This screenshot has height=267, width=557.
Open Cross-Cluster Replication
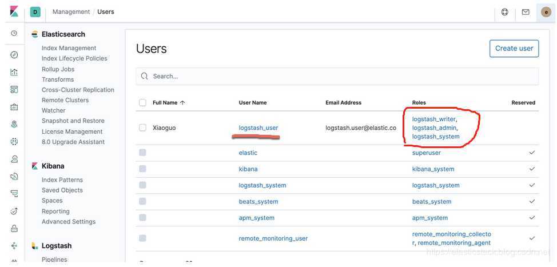78,90
